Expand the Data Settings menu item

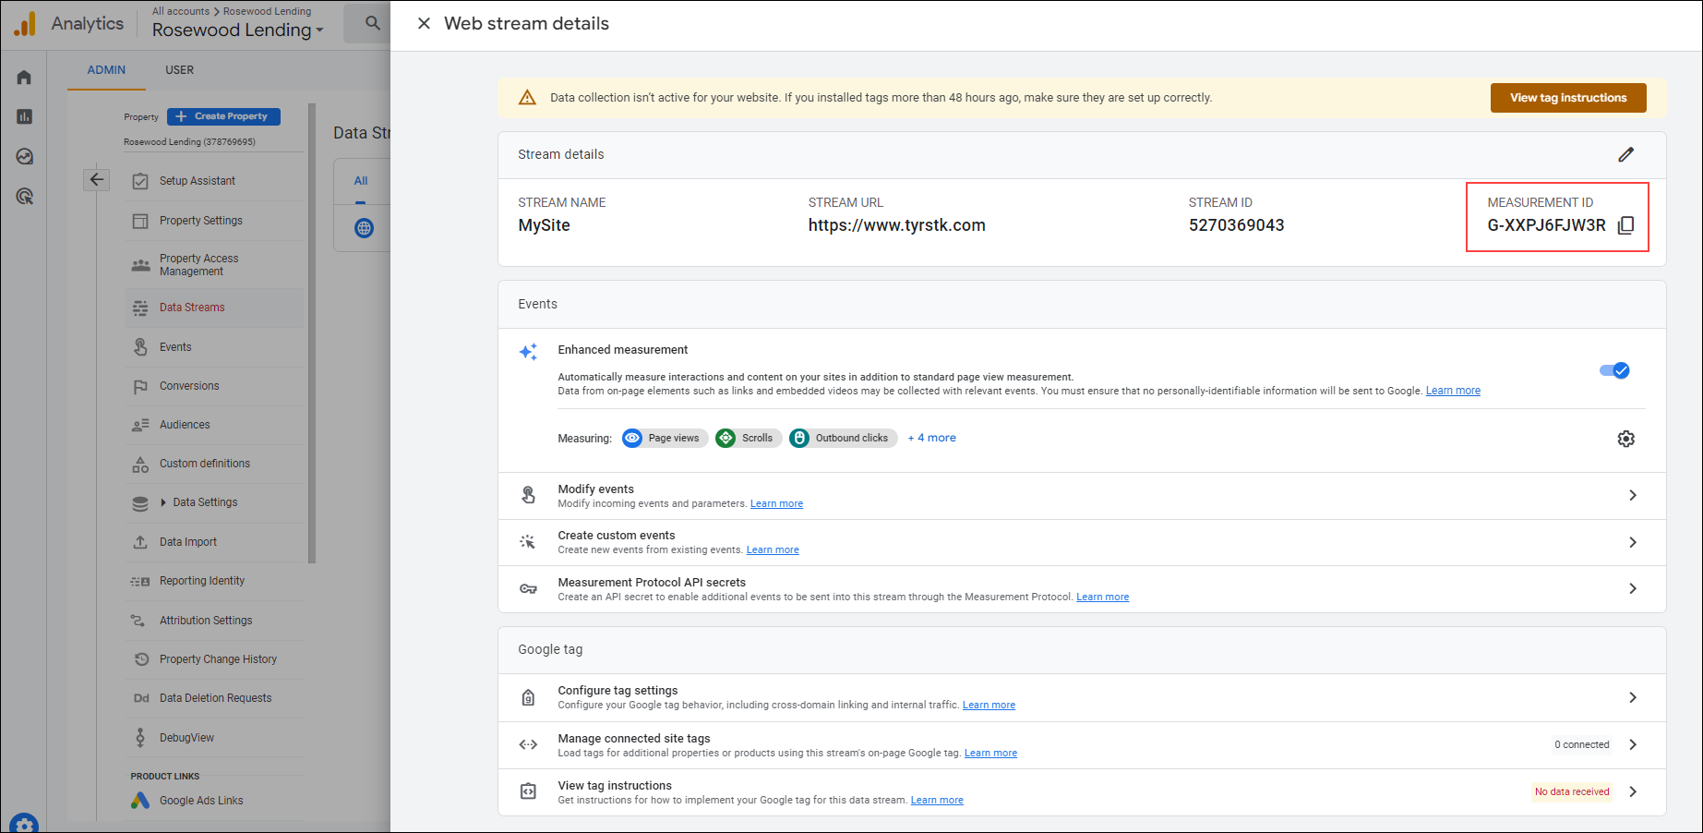click(163, 502)
